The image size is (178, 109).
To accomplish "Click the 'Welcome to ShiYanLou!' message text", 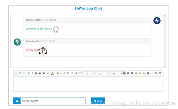I will [x=39, y=29].
